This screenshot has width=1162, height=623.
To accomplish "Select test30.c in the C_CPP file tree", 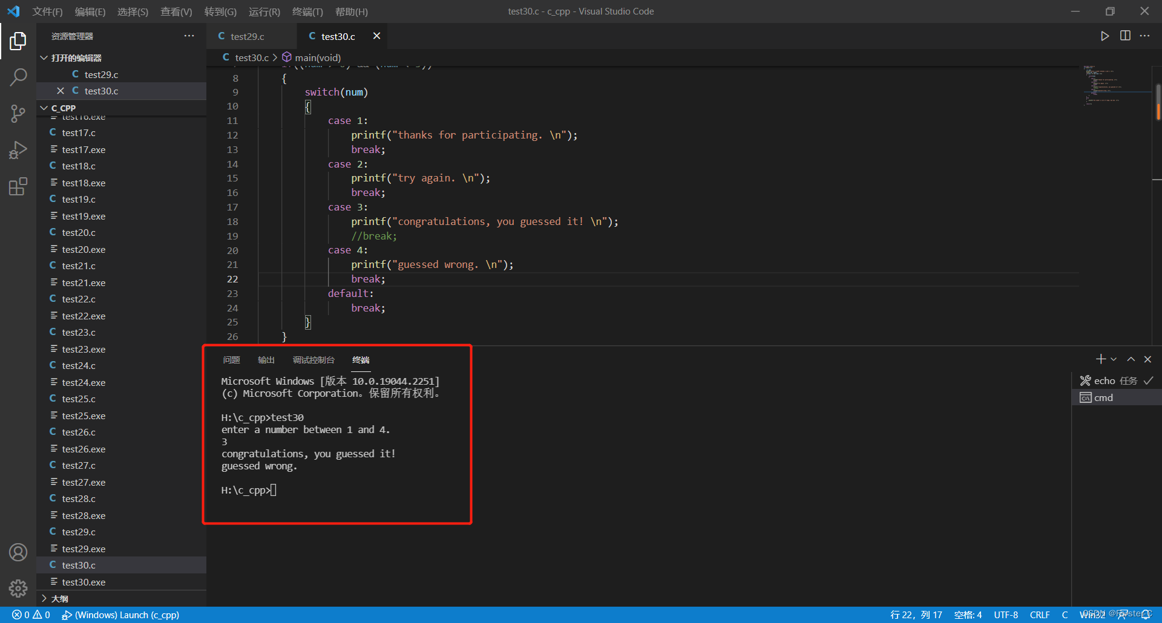I will coord(121,565).
